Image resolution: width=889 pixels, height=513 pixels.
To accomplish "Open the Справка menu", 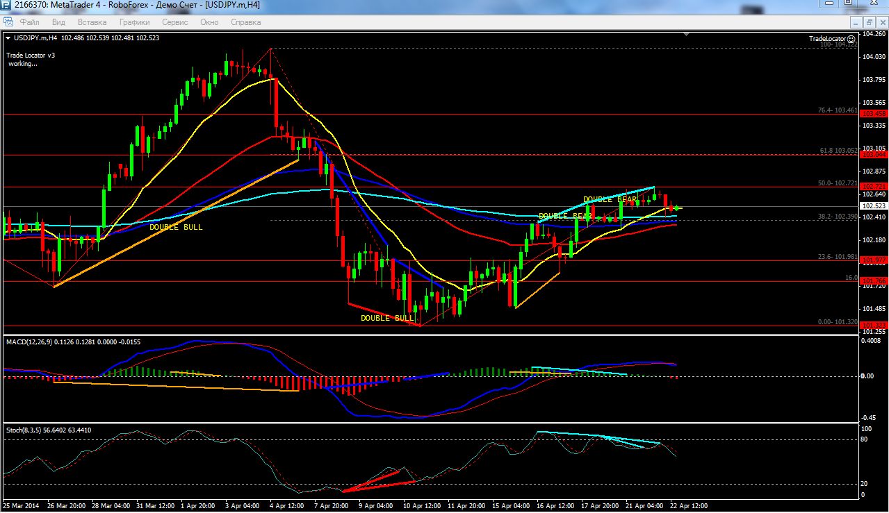I will tap(245, 22).
